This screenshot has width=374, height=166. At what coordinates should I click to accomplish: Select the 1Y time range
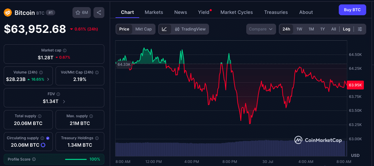[323, 29]
